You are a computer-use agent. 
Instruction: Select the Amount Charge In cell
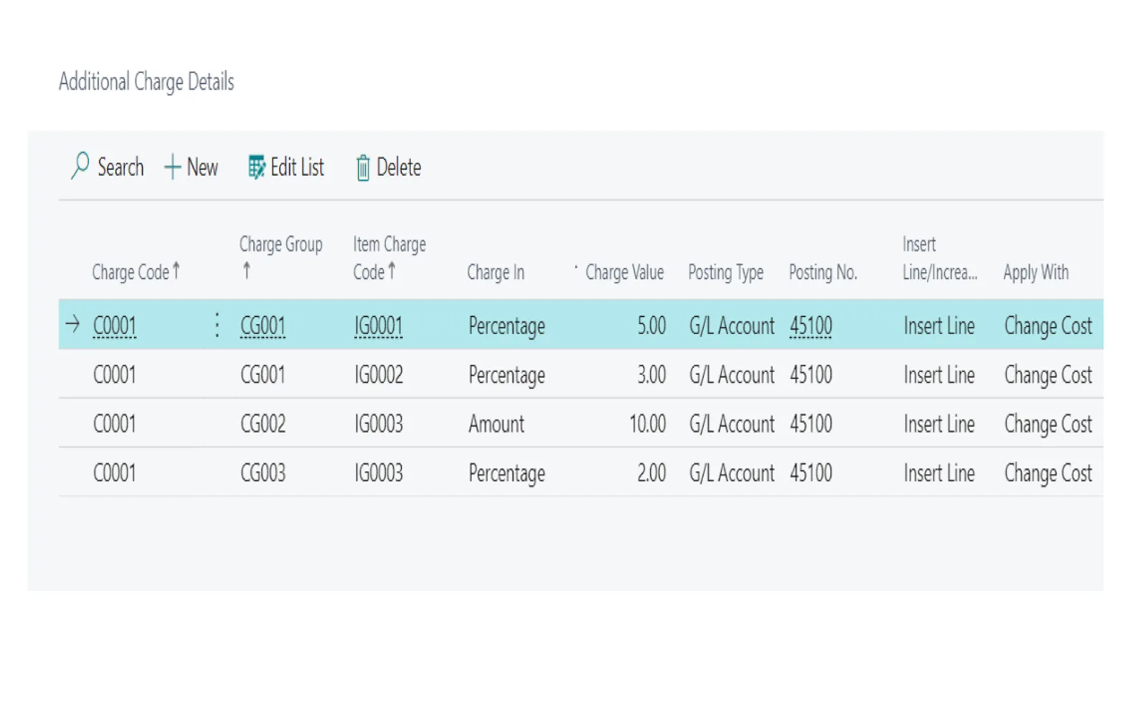click(497, 424)
